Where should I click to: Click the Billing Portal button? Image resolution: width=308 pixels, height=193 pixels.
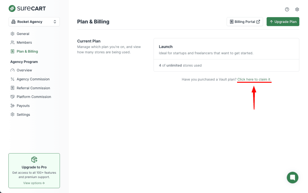click(245, 22)
